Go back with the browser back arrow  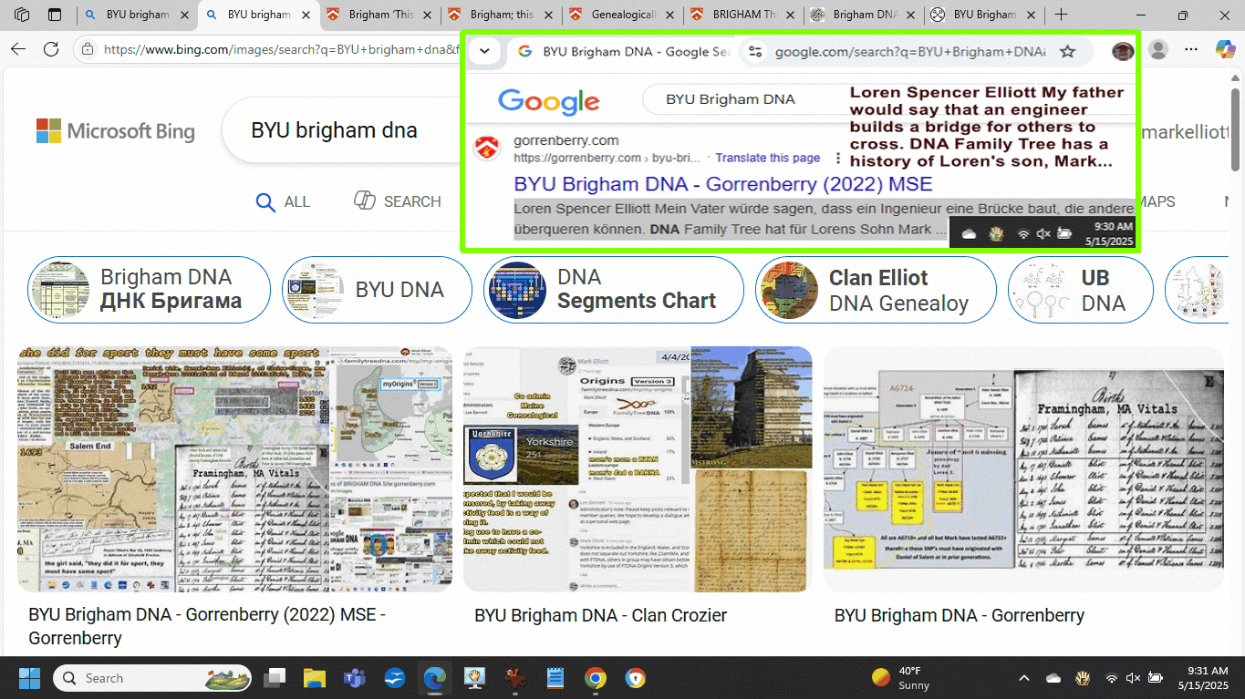[18, 49]
